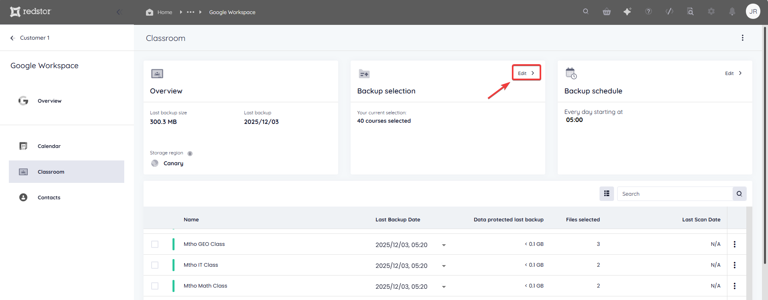Open Mtho Math Class row actions menu
768x300 pixels.
pyautogui.click(x=735, y=286)
